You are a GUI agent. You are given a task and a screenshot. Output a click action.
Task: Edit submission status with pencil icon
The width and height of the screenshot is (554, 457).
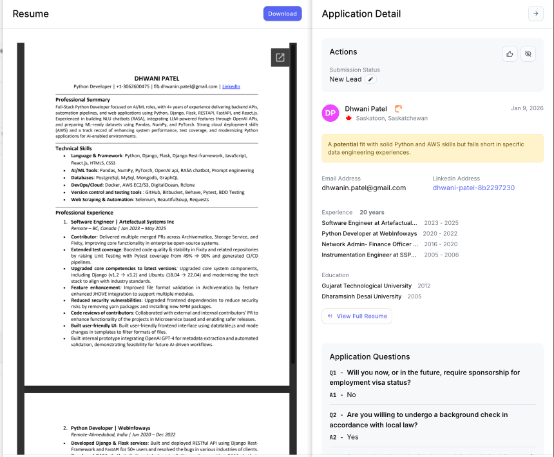click(x=370, y=79)
